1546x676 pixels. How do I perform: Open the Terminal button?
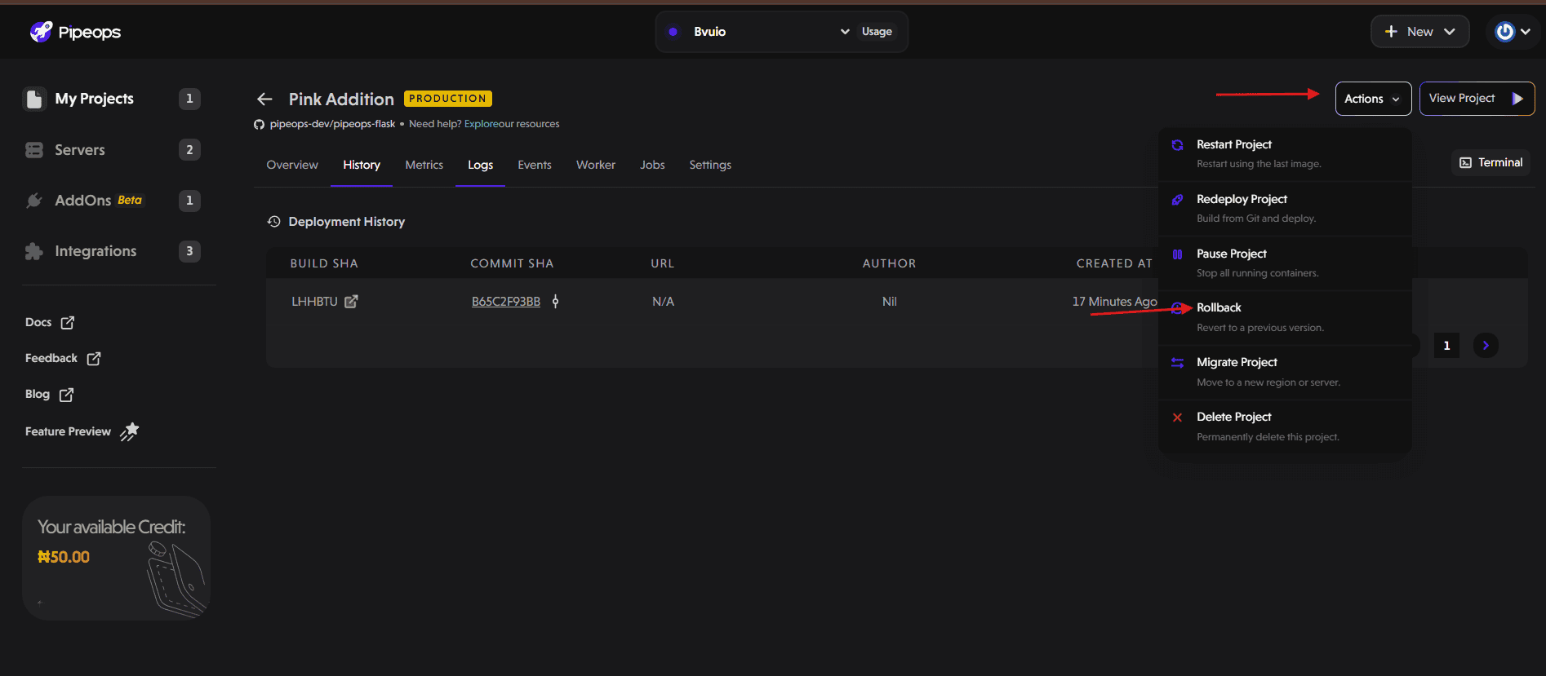(x=1490, y=163)
